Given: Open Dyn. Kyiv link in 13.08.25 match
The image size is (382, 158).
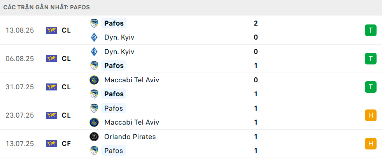Looking at the screenshot, I should coord(119,37).
